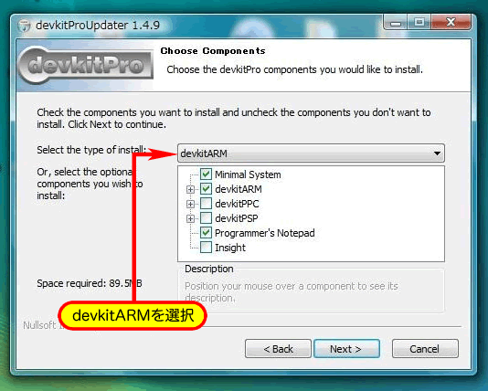Click the devkitProUpdater 1.4.9 title text
This screenshot has height=391, width=488.
[98, 26]
